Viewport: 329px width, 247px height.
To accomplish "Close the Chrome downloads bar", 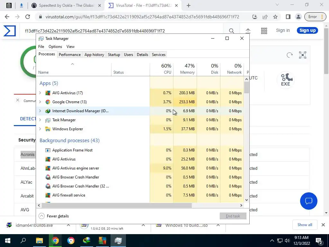I will point(323,225).
